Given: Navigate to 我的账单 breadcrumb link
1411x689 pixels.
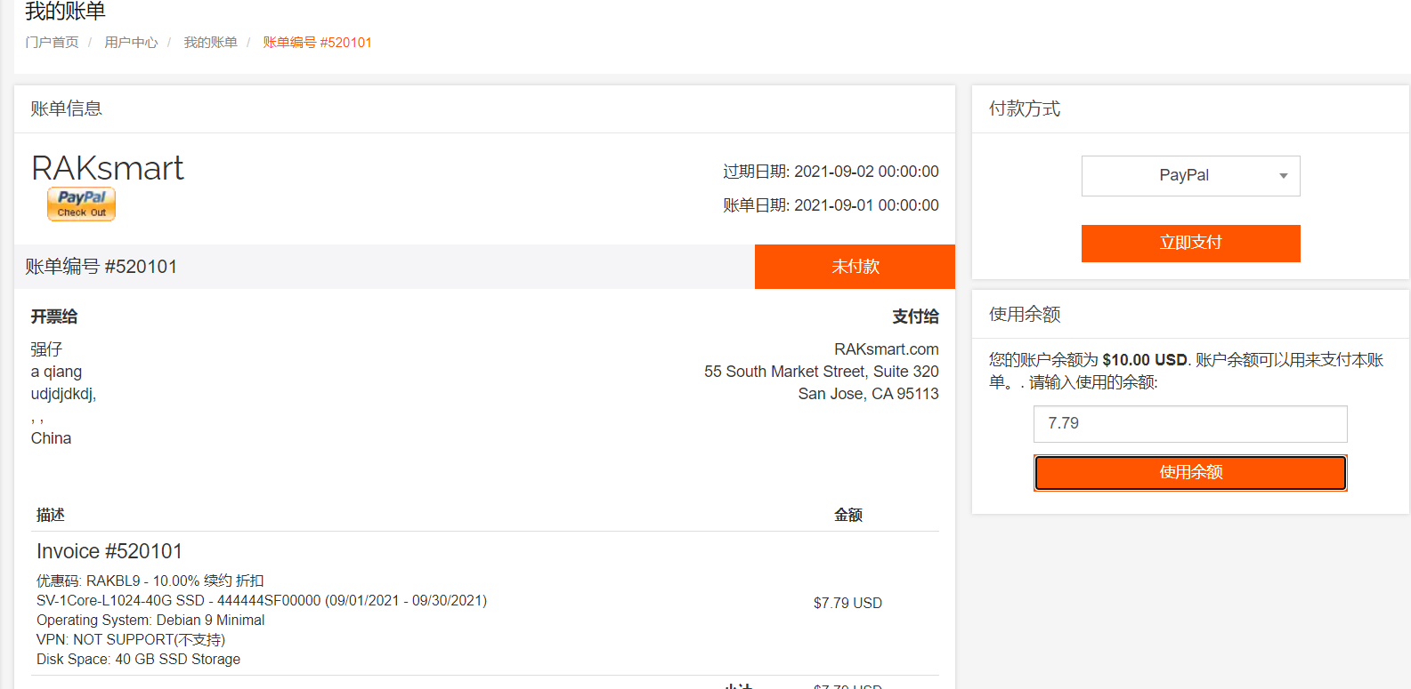Looking at the screenshot, I should click(x=210, y=43).
